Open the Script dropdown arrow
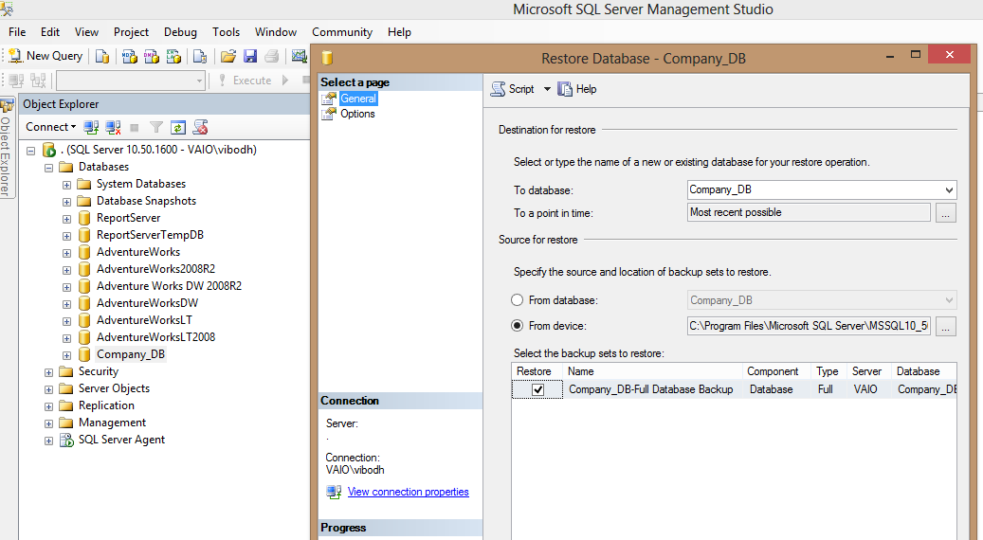Viewport: 983px width, 540px height. [547, 89]
